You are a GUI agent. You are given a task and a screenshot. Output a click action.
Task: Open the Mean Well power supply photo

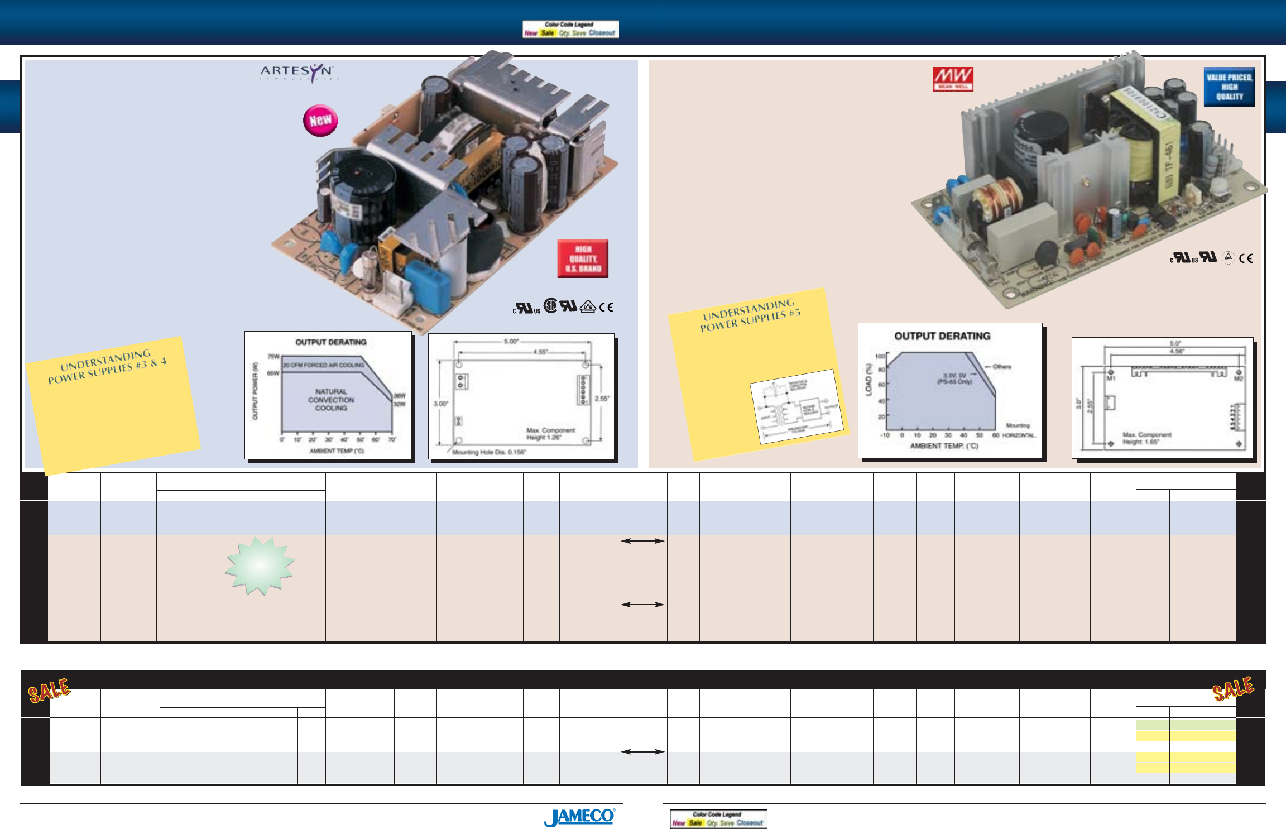click(x=1088, y=179)
